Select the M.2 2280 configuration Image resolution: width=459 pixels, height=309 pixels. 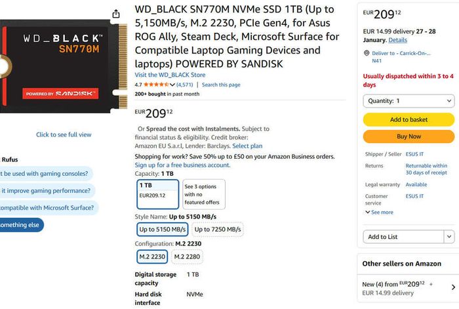pyautogui.click(x=187, y=257)
